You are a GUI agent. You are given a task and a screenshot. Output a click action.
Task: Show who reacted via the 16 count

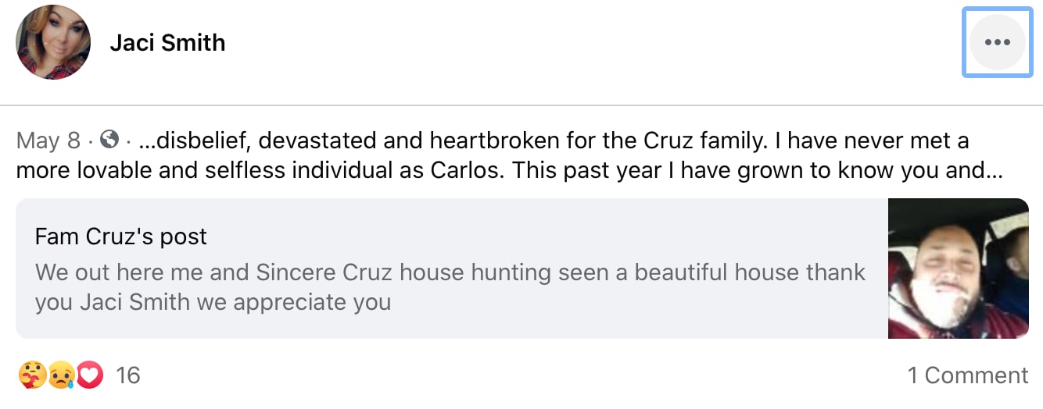click(x=127, y=375)
